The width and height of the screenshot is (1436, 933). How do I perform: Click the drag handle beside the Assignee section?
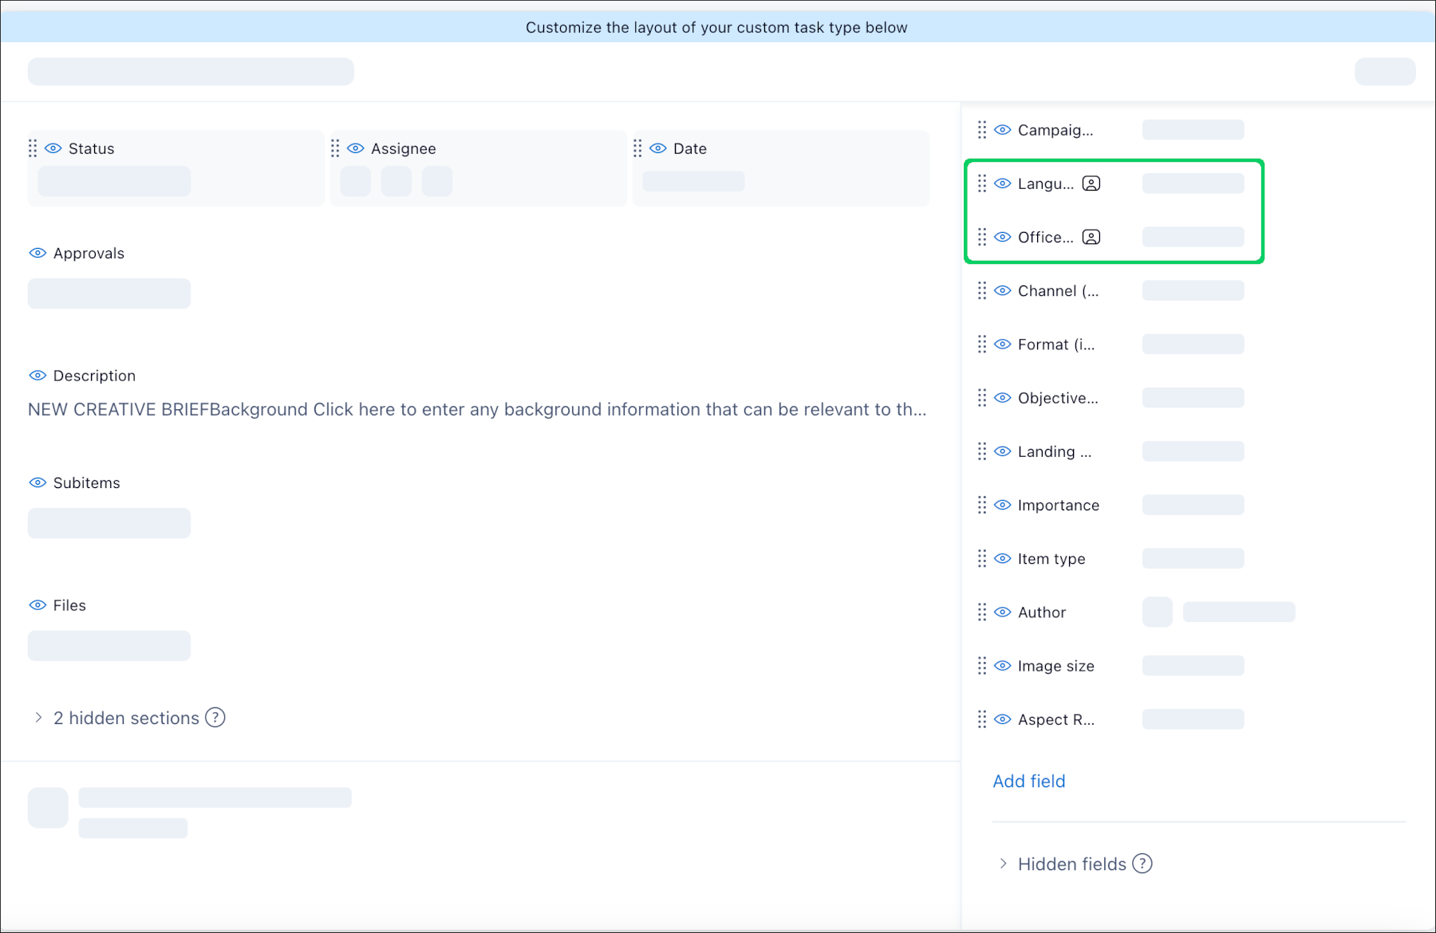pos(335,148)
